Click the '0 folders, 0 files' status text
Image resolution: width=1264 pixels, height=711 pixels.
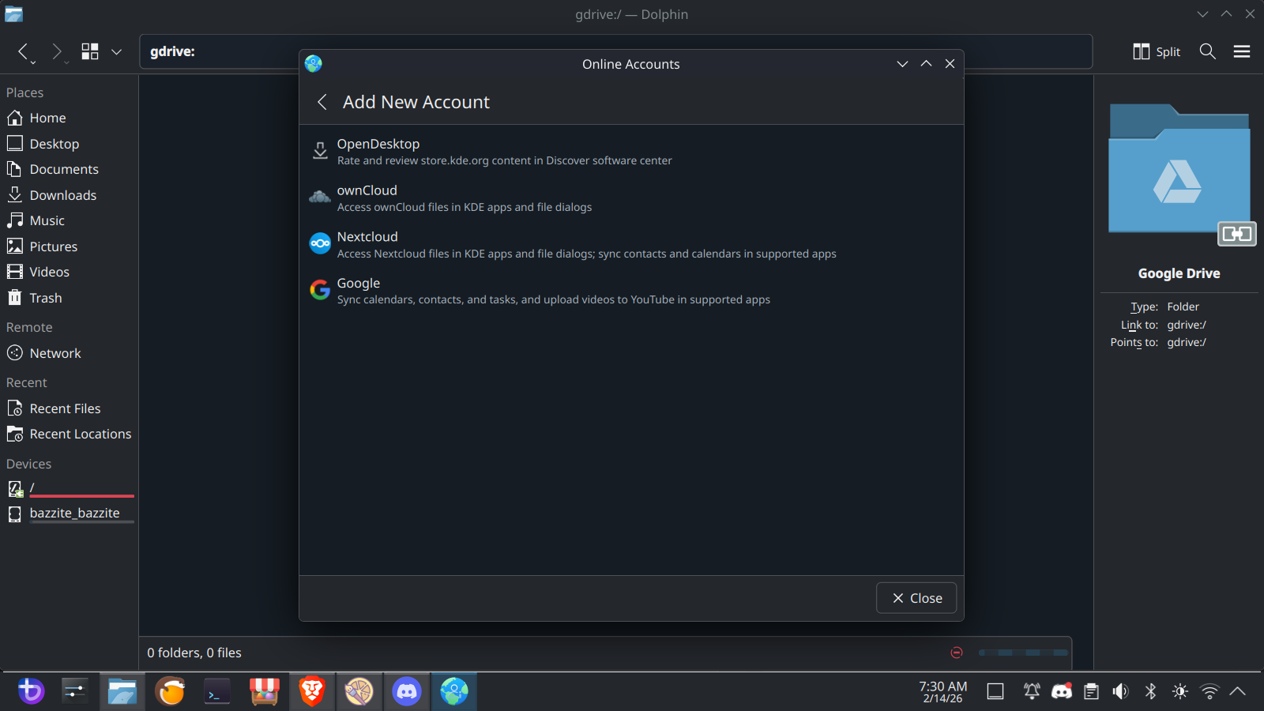tap(194, 653)
